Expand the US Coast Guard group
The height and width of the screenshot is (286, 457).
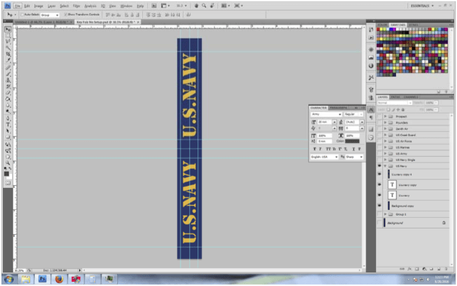385,135
